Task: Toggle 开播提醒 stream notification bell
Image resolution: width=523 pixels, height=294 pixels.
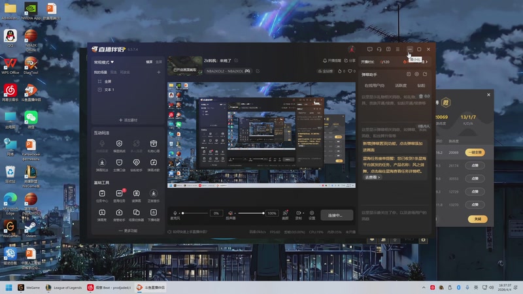Action: pos(332,61)
